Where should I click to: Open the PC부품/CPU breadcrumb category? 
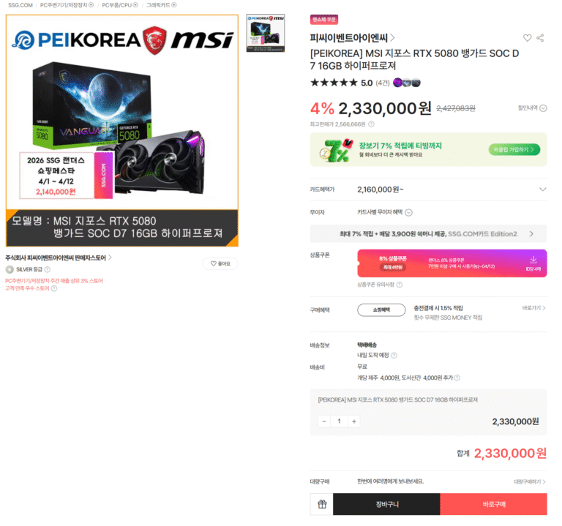120,5
